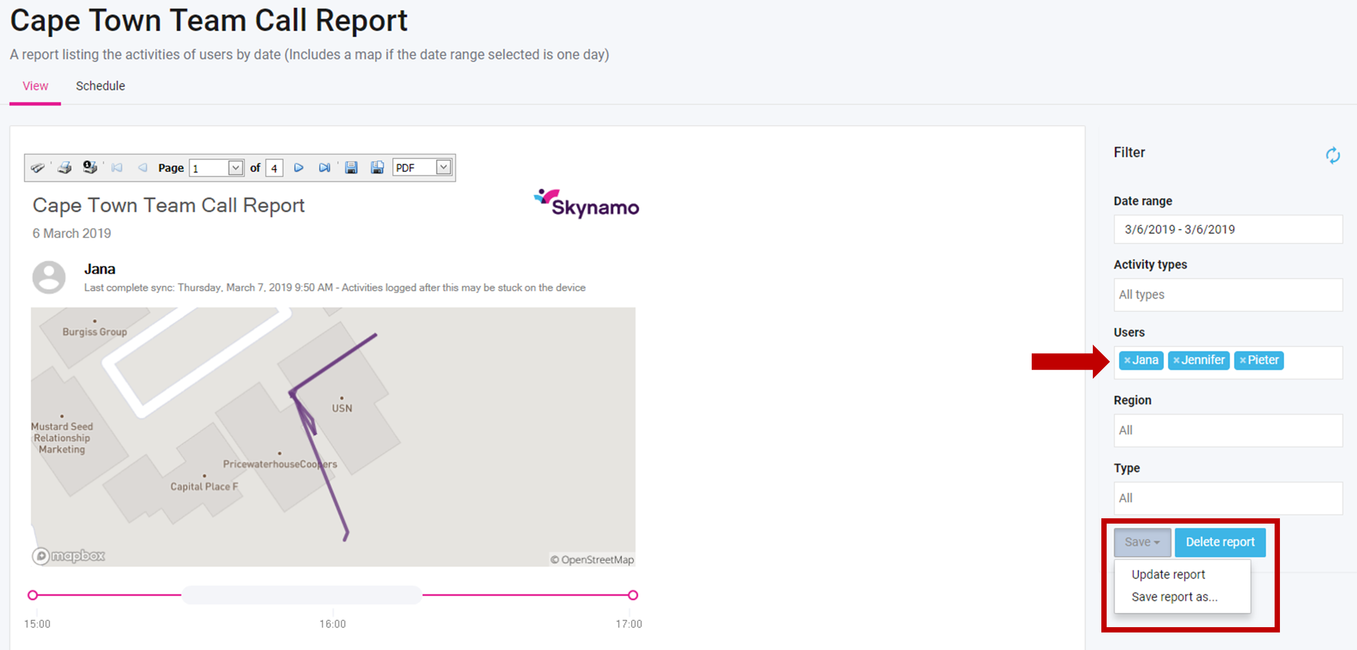This screenshot has width=1357, height=650.
Task: Click the Delete report button
Action: tap(1220, 542)
